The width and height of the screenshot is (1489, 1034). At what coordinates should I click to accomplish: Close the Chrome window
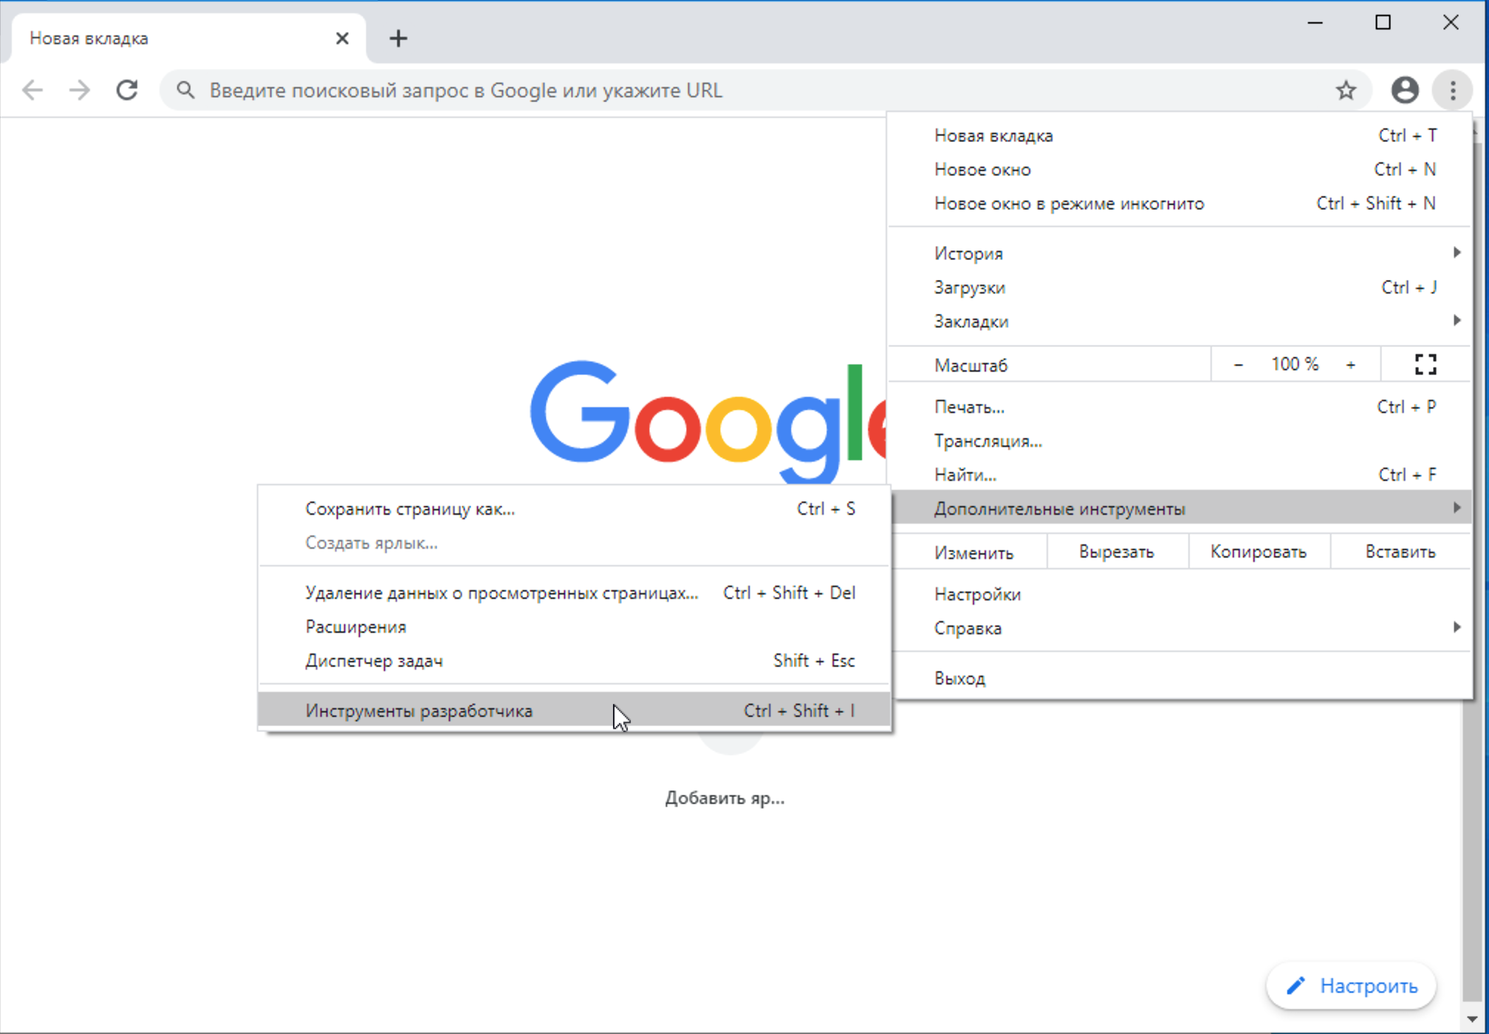(x=1451, y=23)
